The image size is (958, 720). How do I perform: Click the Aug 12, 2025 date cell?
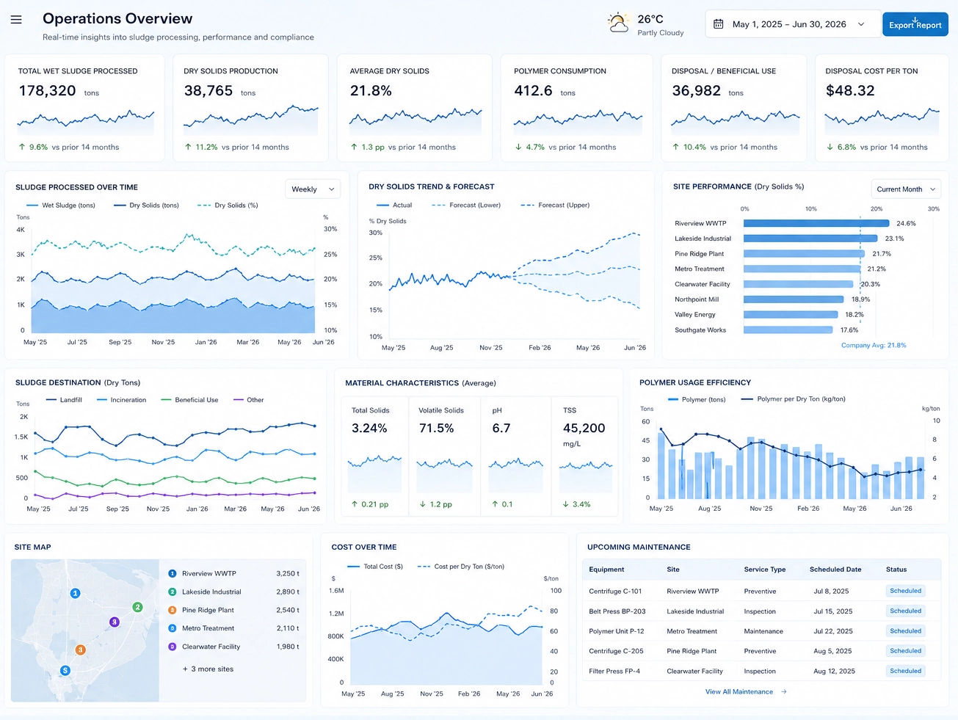(834, 671)
